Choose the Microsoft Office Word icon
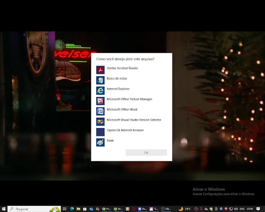Viewport: 265px width, 212px height. tap(100, 111)
